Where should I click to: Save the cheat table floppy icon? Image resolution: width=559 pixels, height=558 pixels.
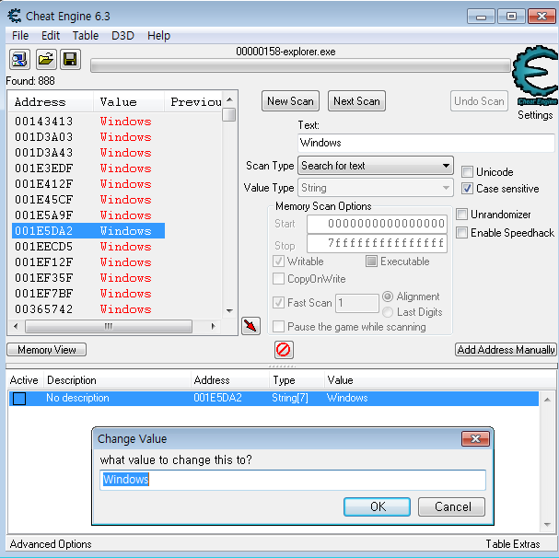tap(70, 59)
